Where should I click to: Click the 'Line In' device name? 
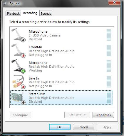pos(34,78)
